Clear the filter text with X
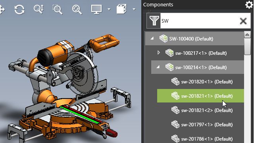This screenshot has width=254, height=143. 243,21
